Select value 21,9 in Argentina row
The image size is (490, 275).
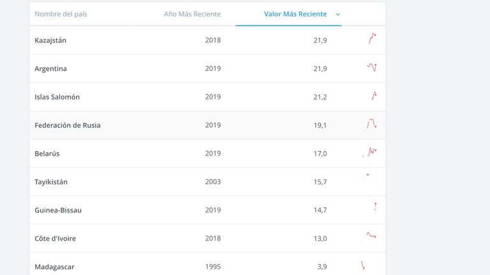(x=320, y=69)
